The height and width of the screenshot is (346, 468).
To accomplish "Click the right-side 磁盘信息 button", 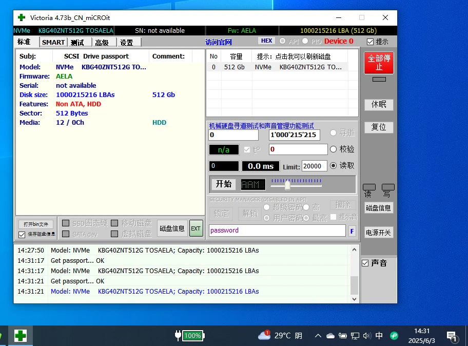I will coord(379,208).
